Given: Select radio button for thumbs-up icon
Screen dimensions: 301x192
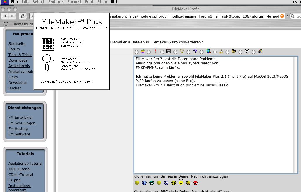Looking at the screenshot, I should coord(227,52).
